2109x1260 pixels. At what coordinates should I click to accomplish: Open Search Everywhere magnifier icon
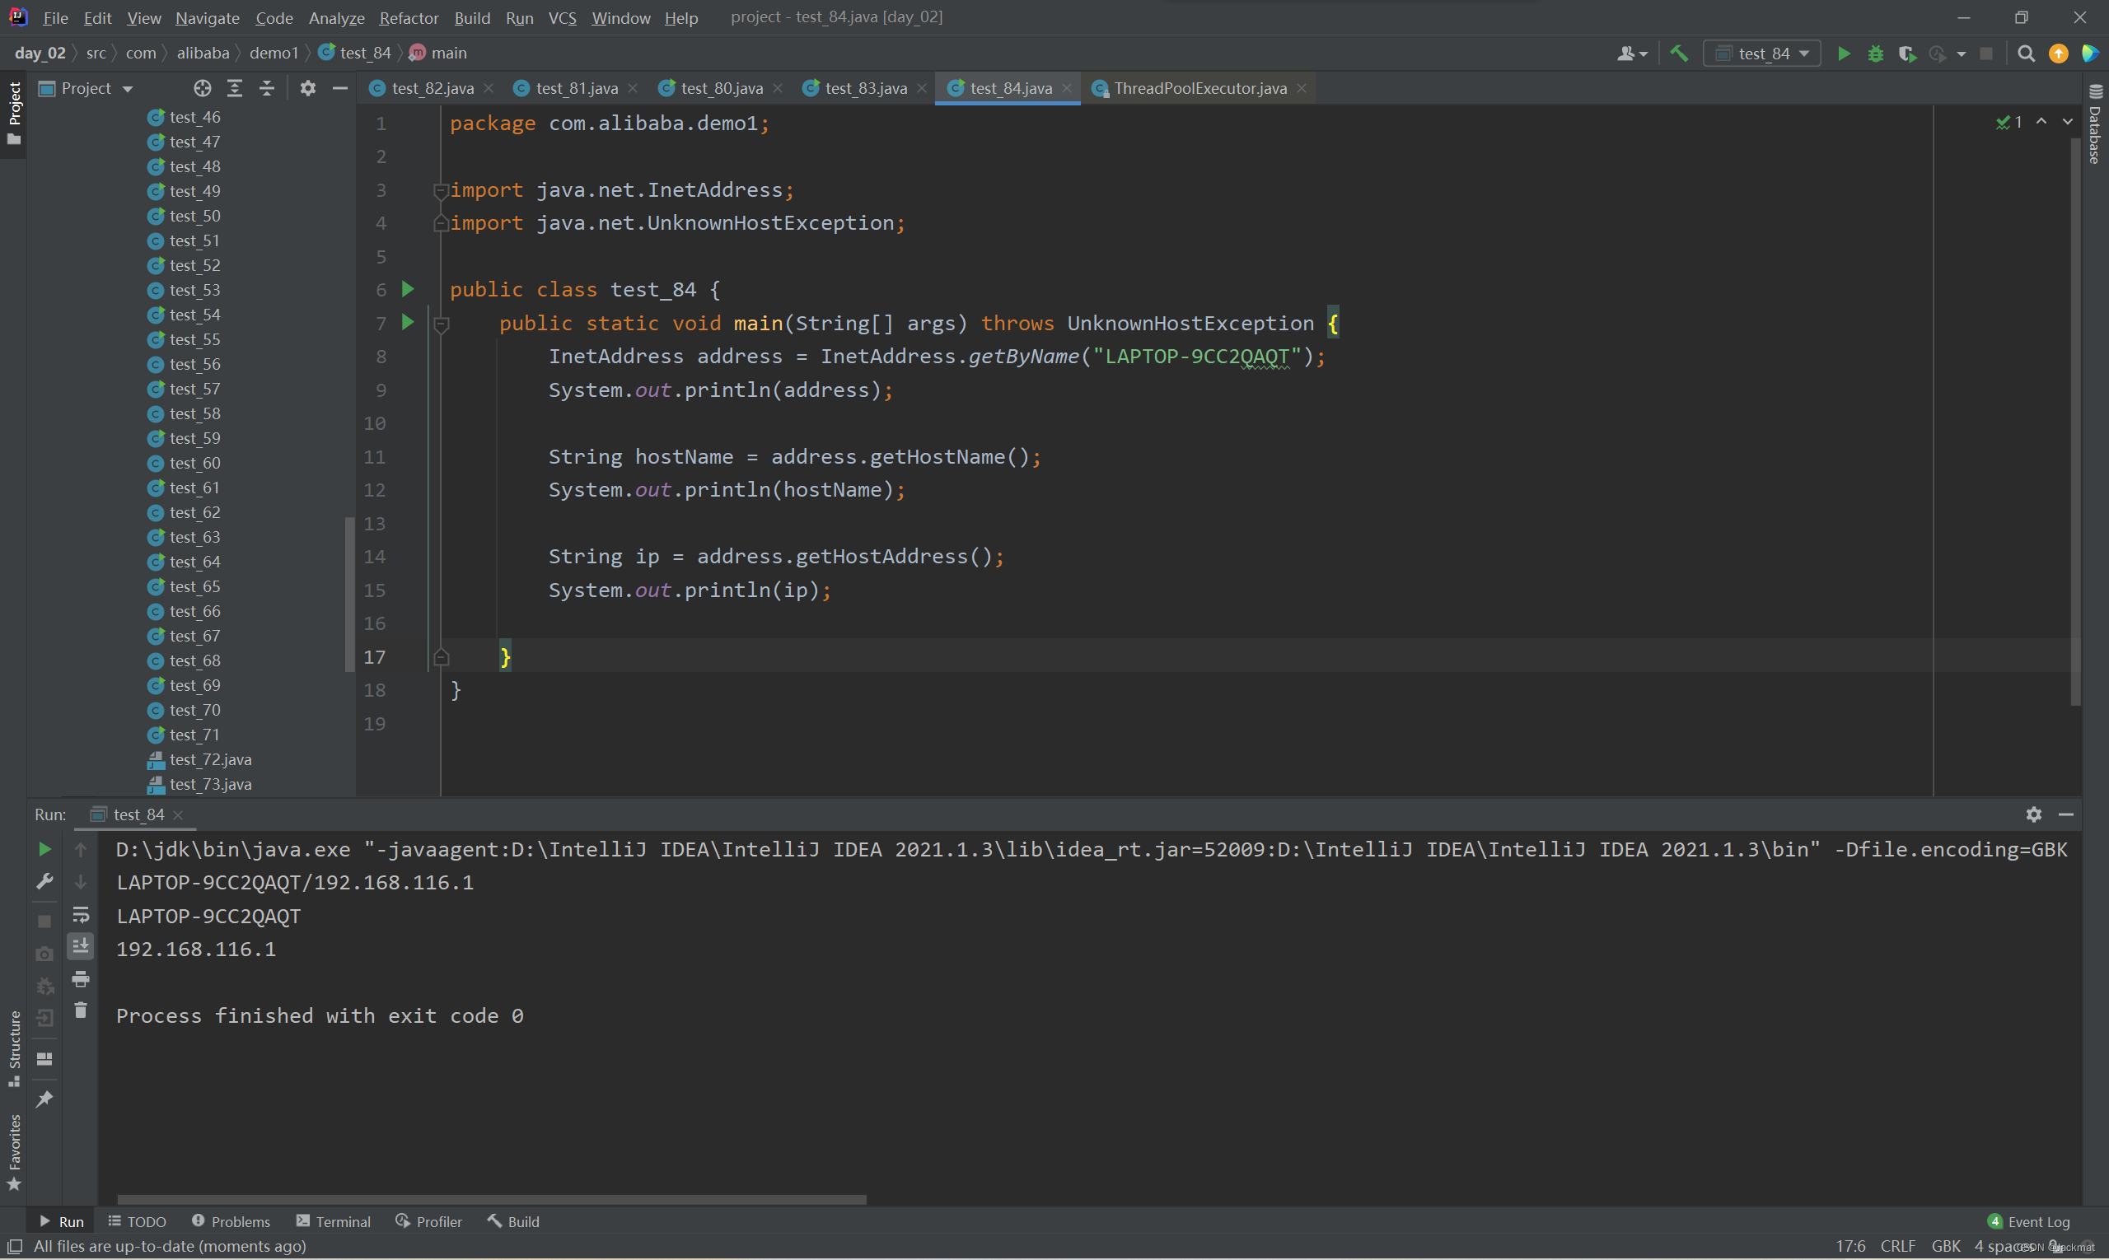coord(2026,54)
